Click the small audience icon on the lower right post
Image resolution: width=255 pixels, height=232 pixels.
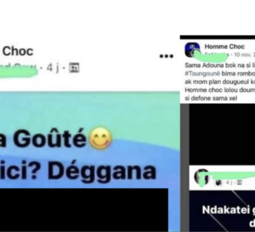click(239, 183)
